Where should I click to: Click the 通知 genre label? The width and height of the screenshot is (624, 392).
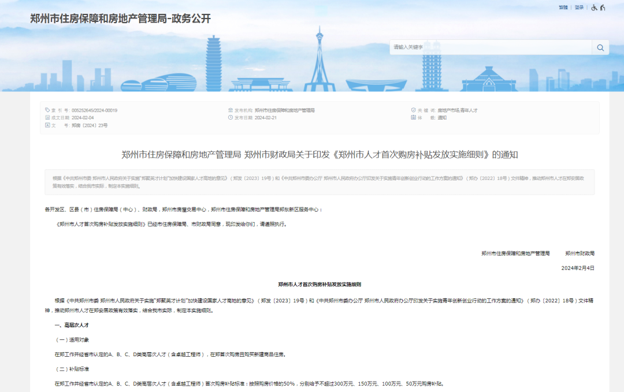(441, 117)
